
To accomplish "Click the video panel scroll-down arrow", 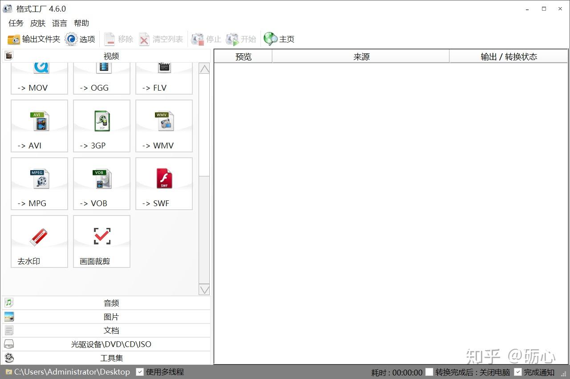I will [204, 289].
